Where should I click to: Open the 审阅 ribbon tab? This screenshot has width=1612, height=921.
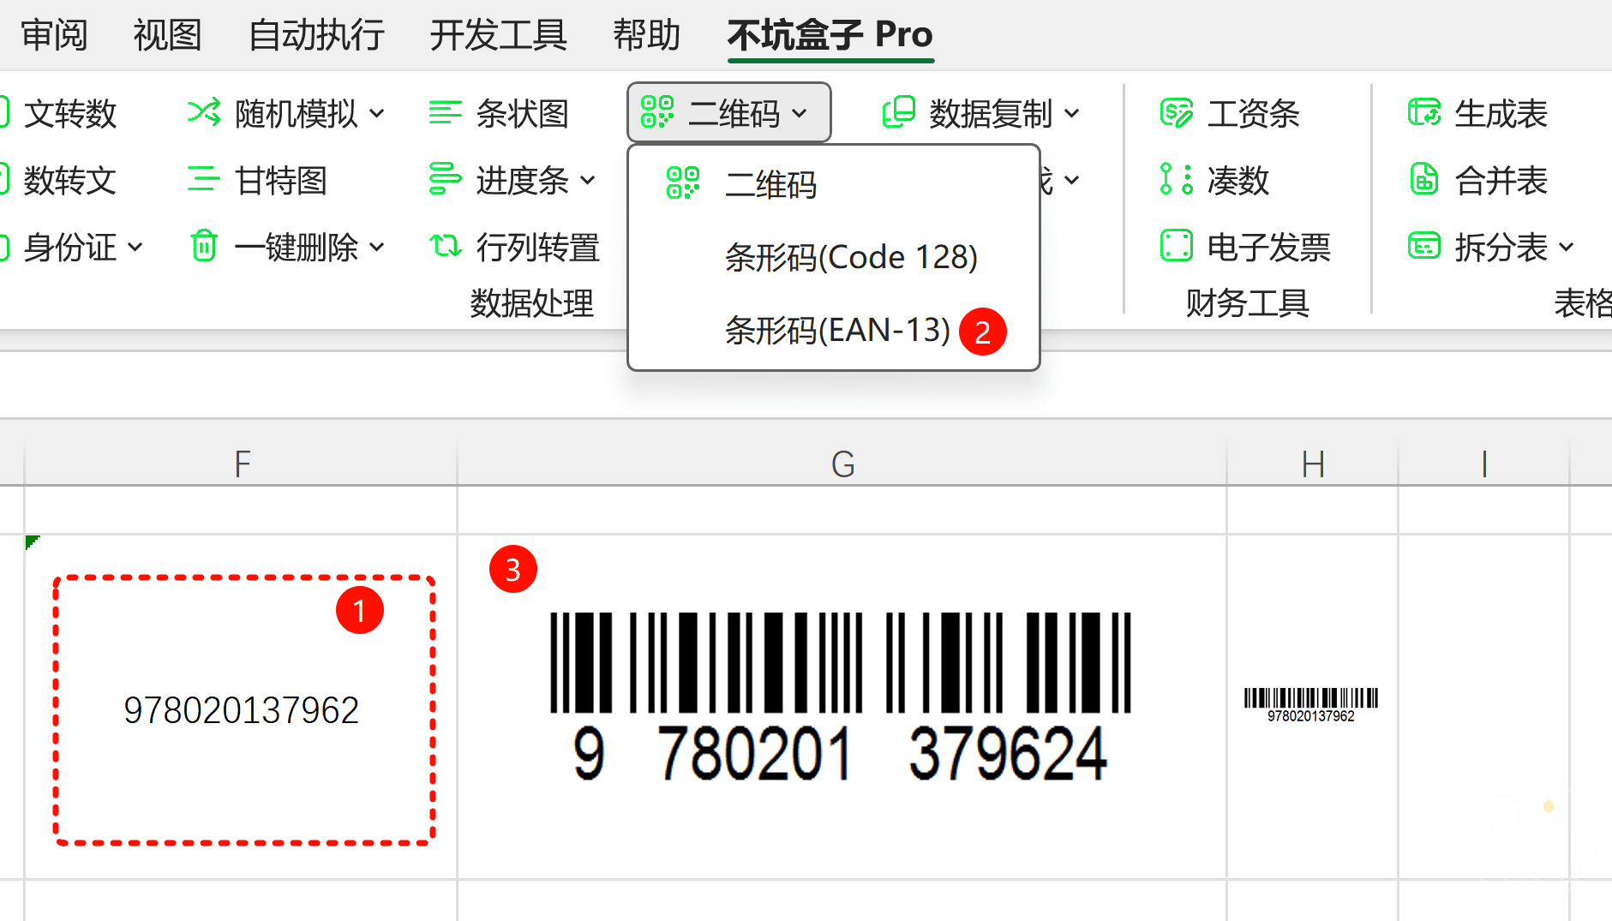(54, 35)
